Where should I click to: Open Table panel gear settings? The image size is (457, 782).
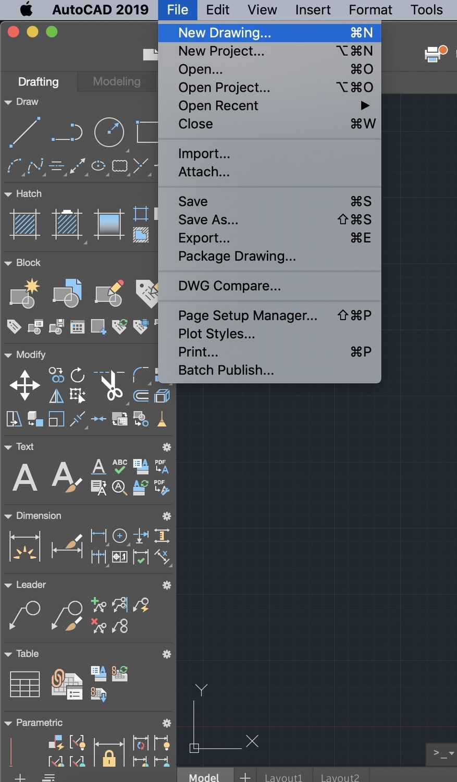coord(167,654)
